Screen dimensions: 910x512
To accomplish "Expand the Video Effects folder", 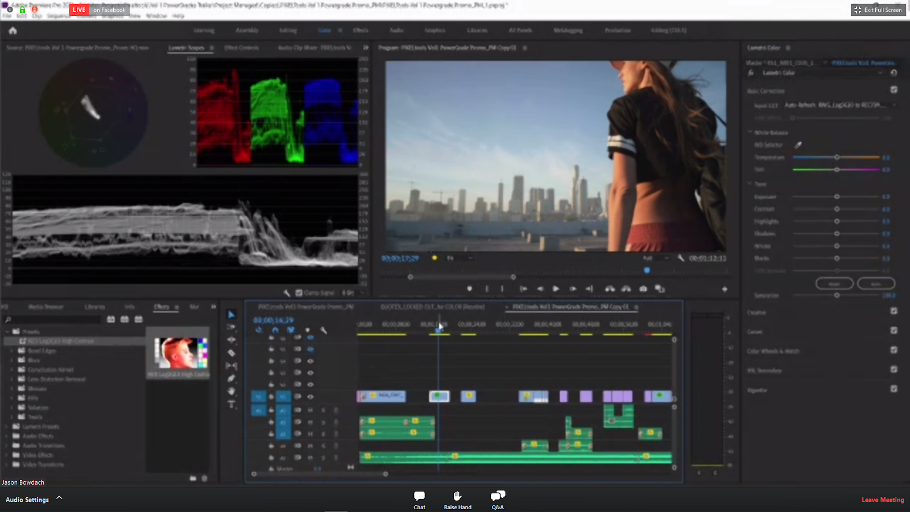I will [7, 455].
